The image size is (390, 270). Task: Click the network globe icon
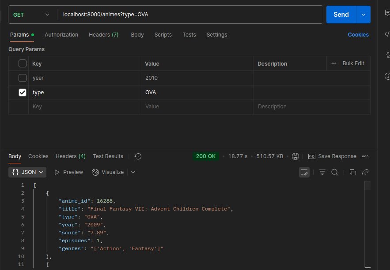(x=295, y=156)
